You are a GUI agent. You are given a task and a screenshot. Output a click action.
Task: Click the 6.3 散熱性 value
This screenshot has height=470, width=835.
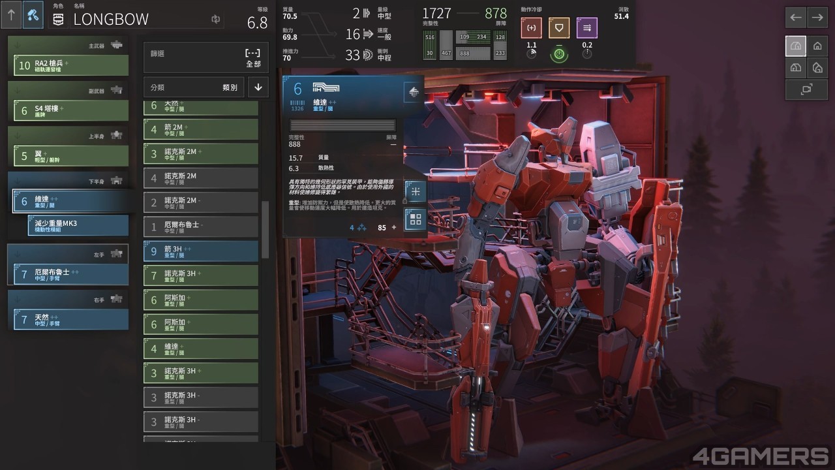[294, 168]
